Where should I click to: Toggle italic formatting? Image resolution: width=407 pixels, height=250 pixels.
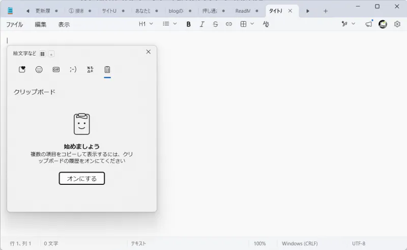(x=202, y=24)
